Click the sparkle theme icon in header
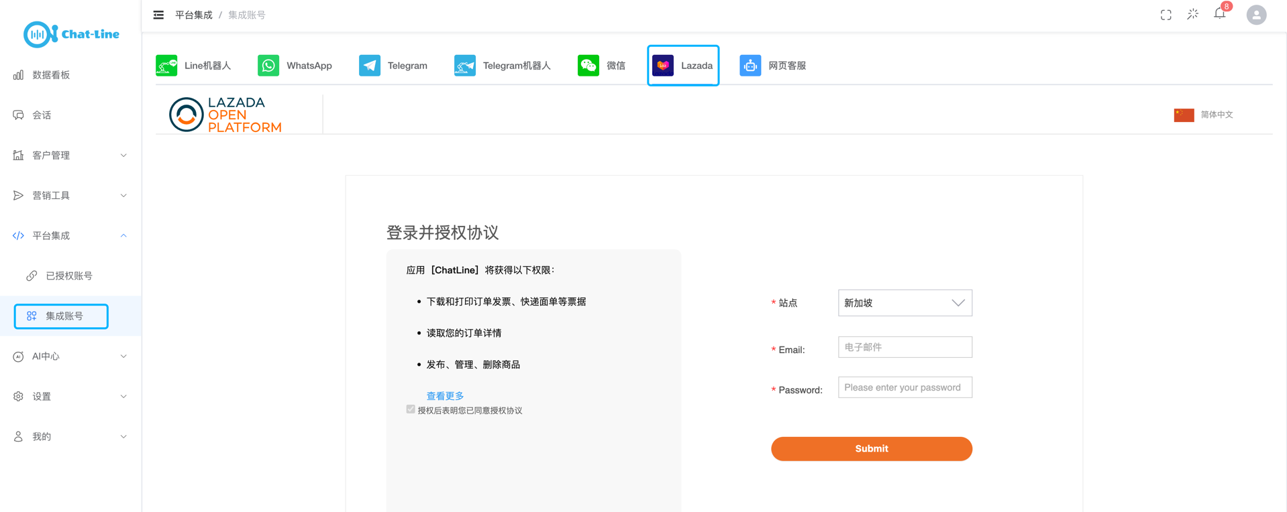1287x512 pixels. (x=1192, y=14)
